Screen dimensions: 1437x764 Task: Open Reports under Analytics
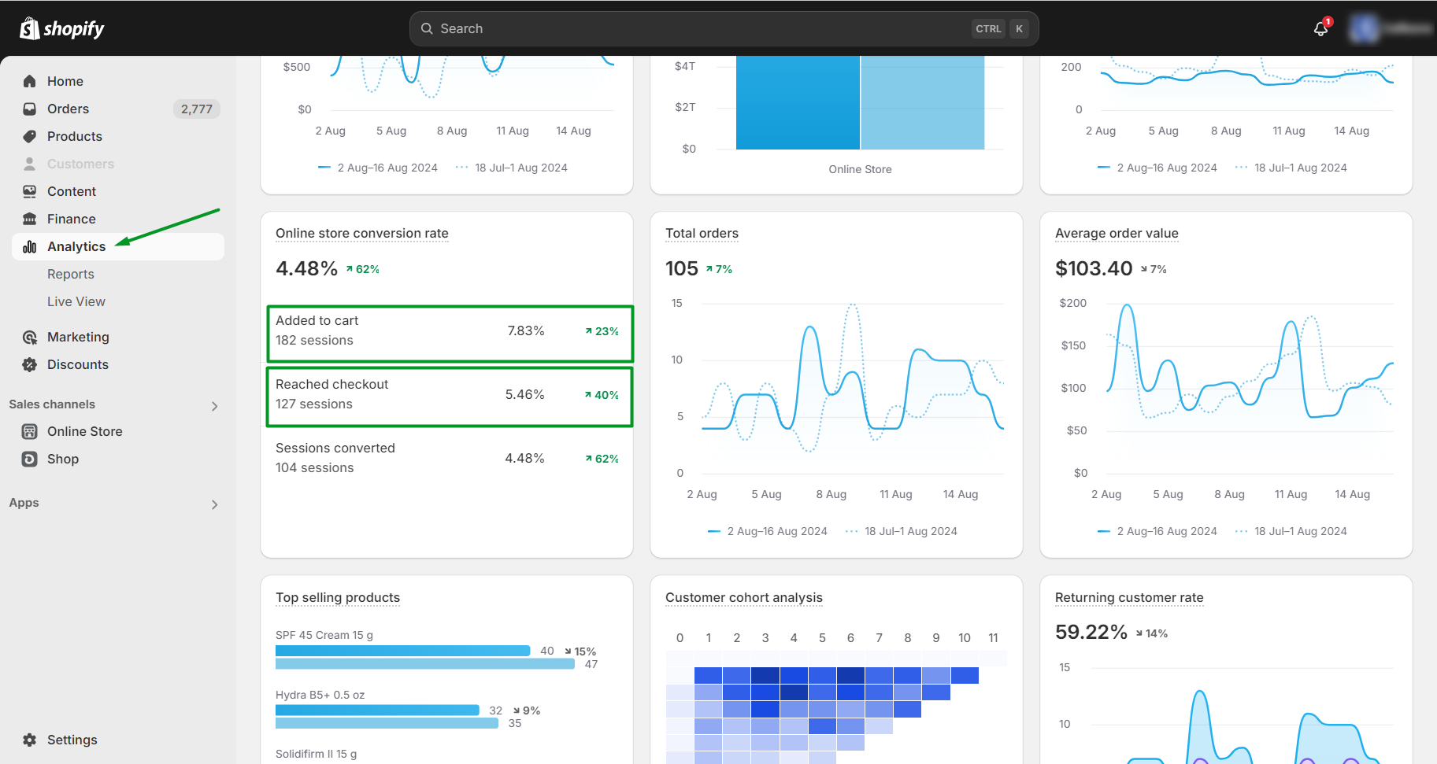pyautogui.click(x=71, y=274)
